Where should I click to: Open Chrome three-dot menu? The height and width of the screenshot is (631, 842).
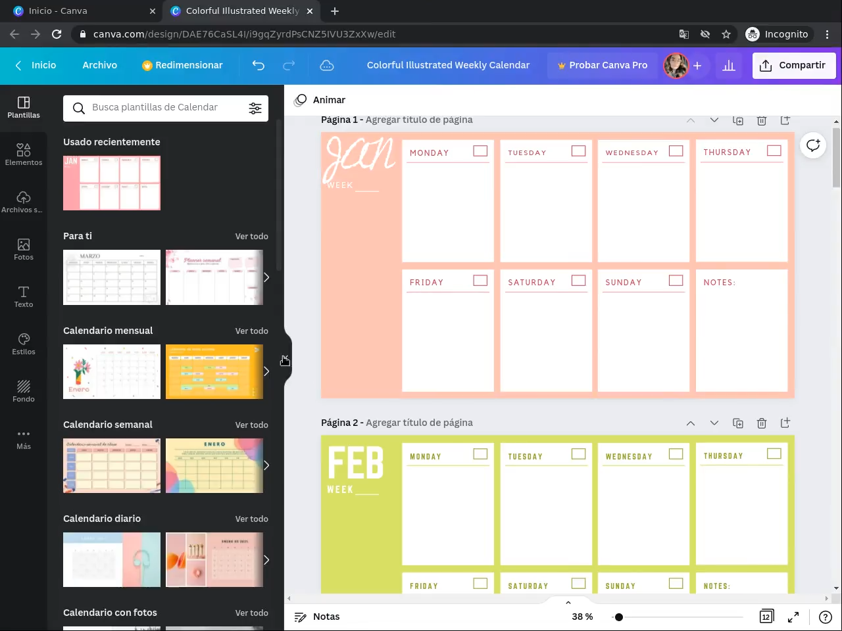coord(828,34)
